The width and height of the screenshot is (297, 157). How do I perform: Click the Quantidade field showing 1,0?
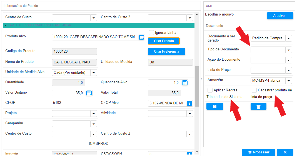[69, 83]
